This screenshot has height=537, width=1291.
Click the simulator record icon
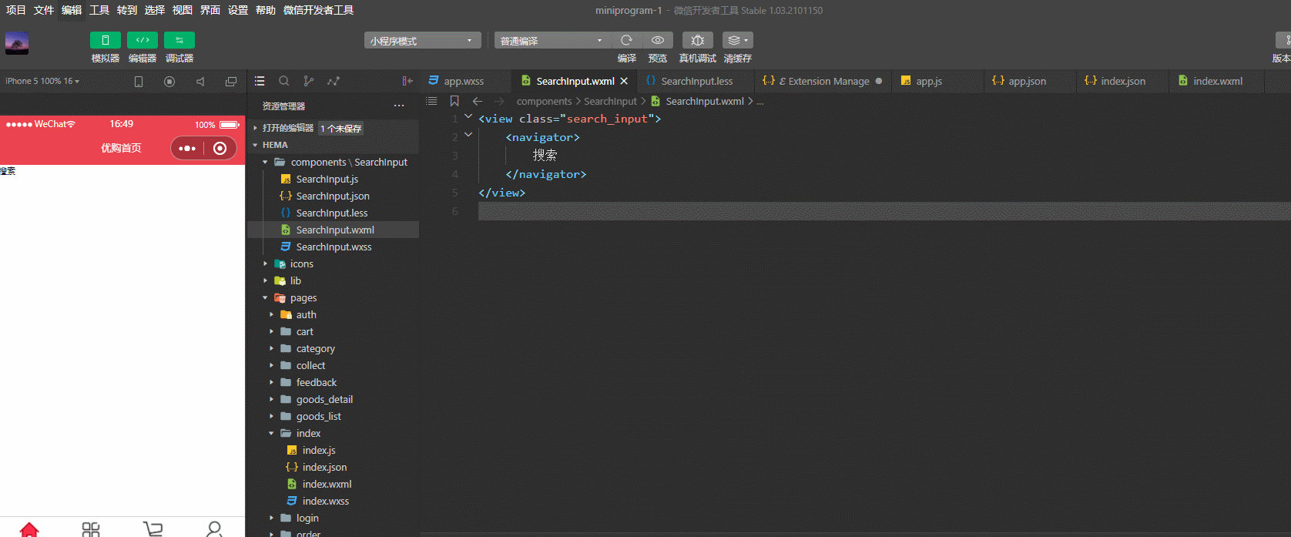(x=169, y=81)
